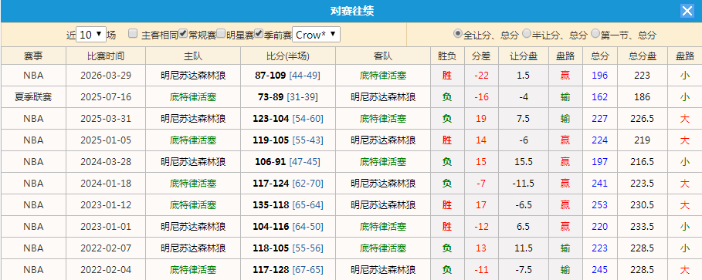Click the total points value 245

600,270
